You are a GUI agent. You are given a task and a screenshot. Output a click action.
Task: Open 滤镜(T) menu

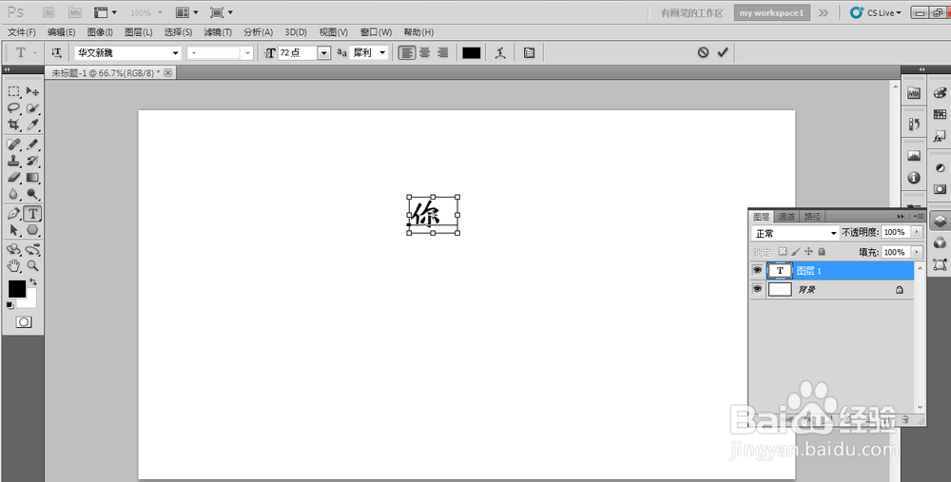tap(218, 32)
